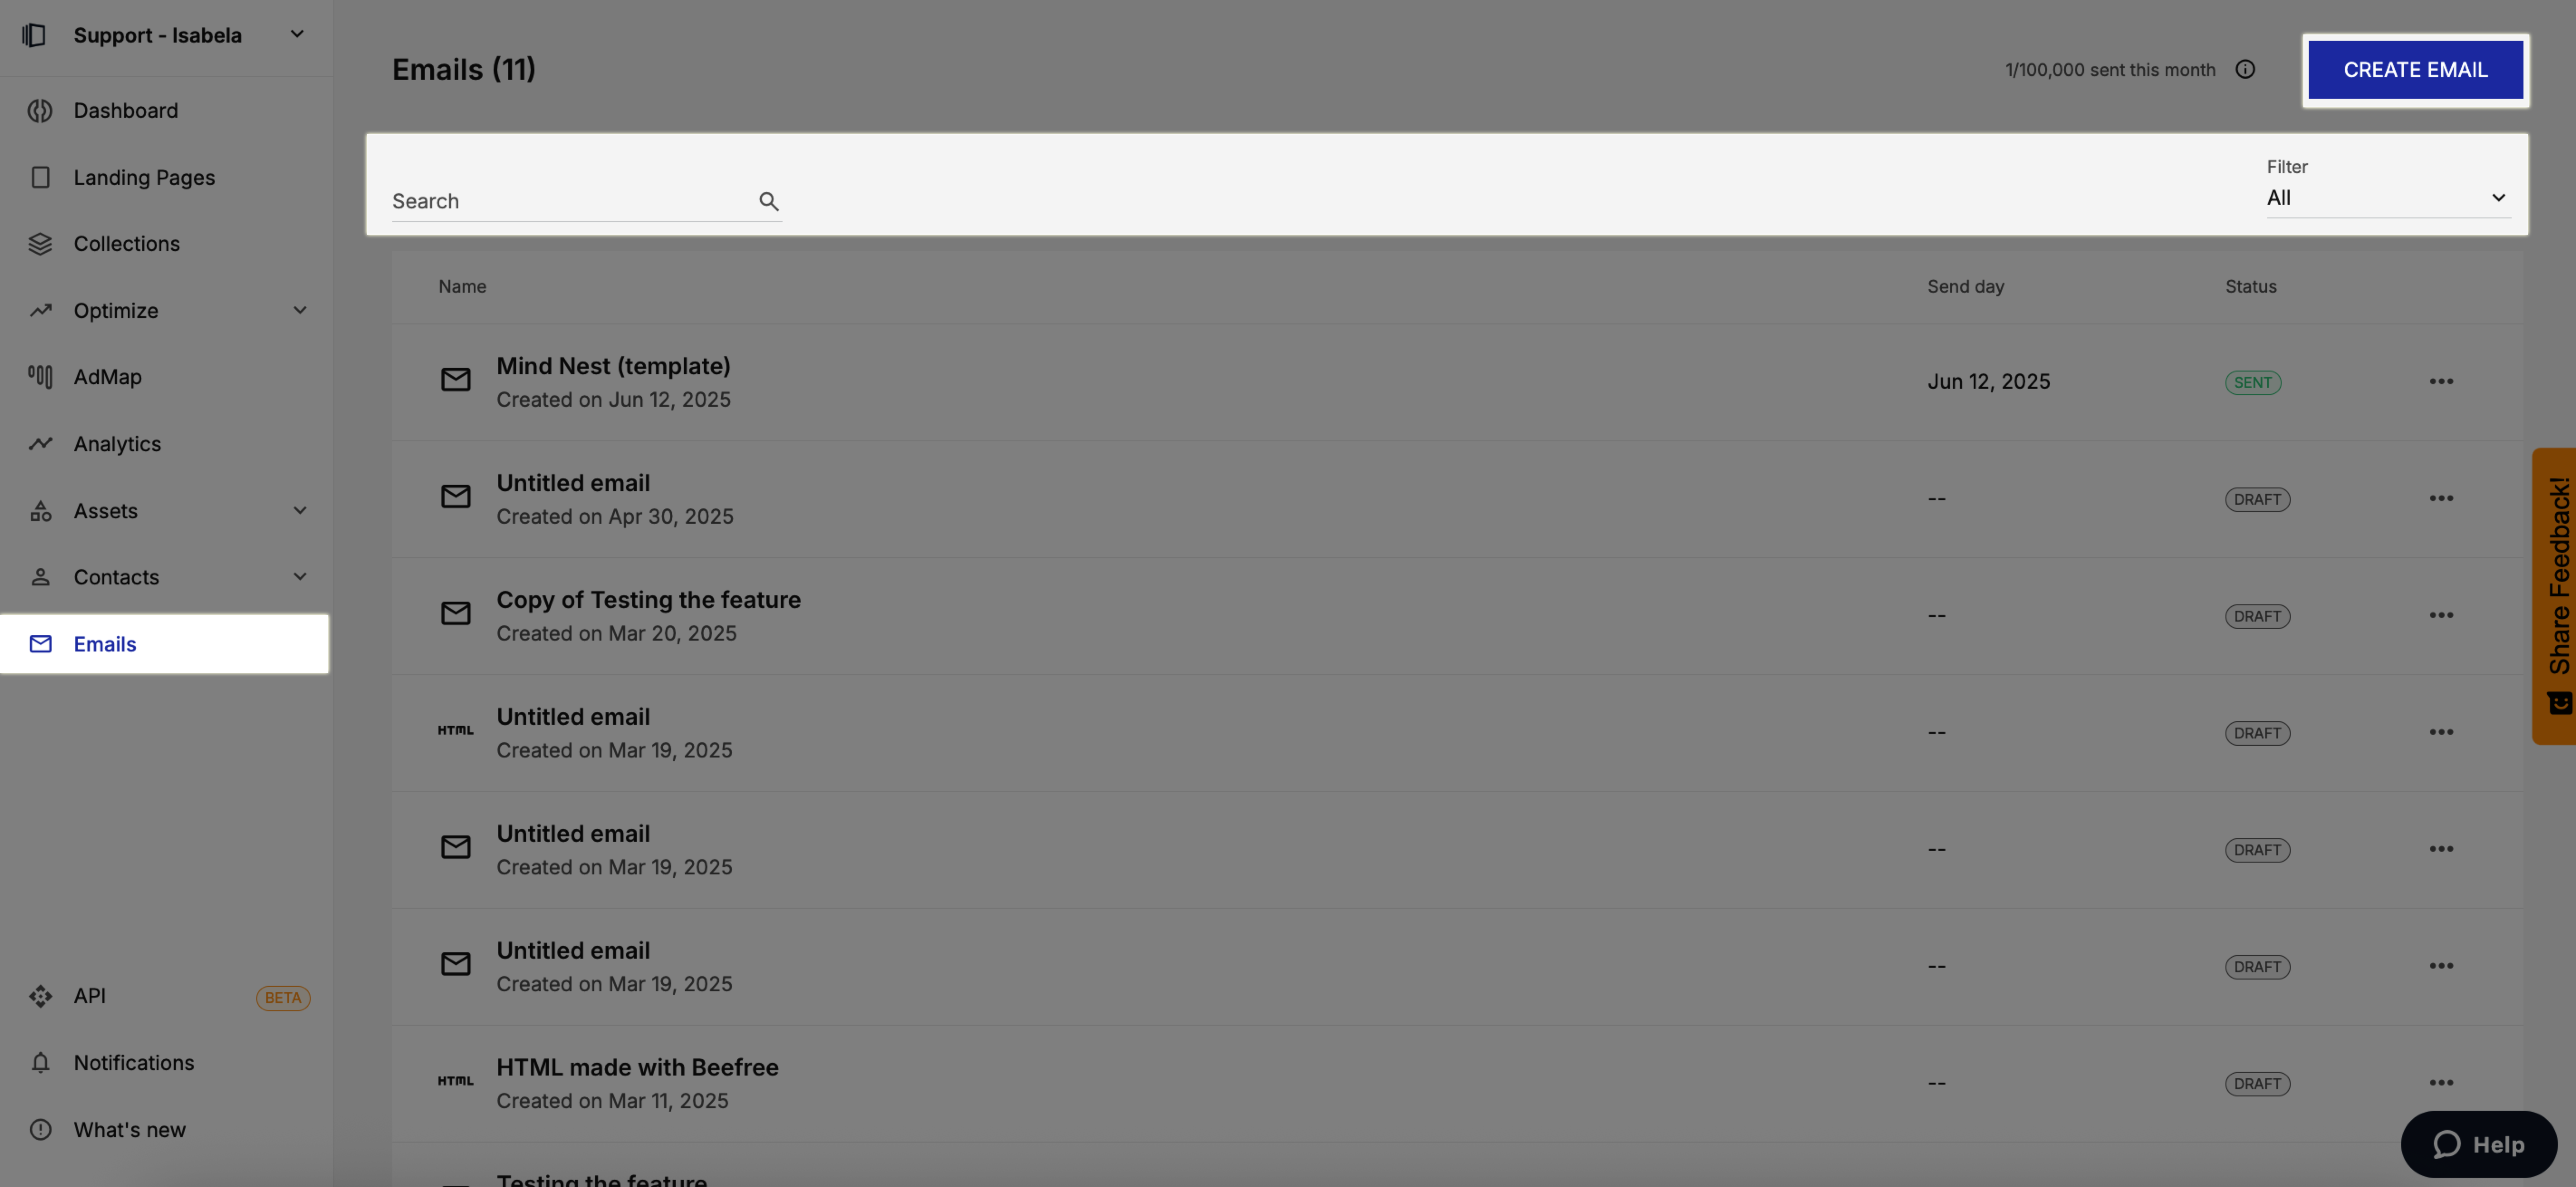Click the Collections layers icon
Screen dimensions: 2576x1187
click(40, 244)
